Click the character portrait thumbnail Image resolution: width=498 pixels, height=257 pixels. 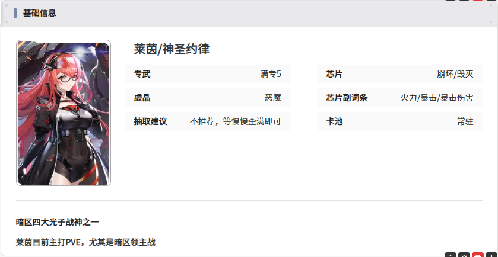click(x=64, y=113)
